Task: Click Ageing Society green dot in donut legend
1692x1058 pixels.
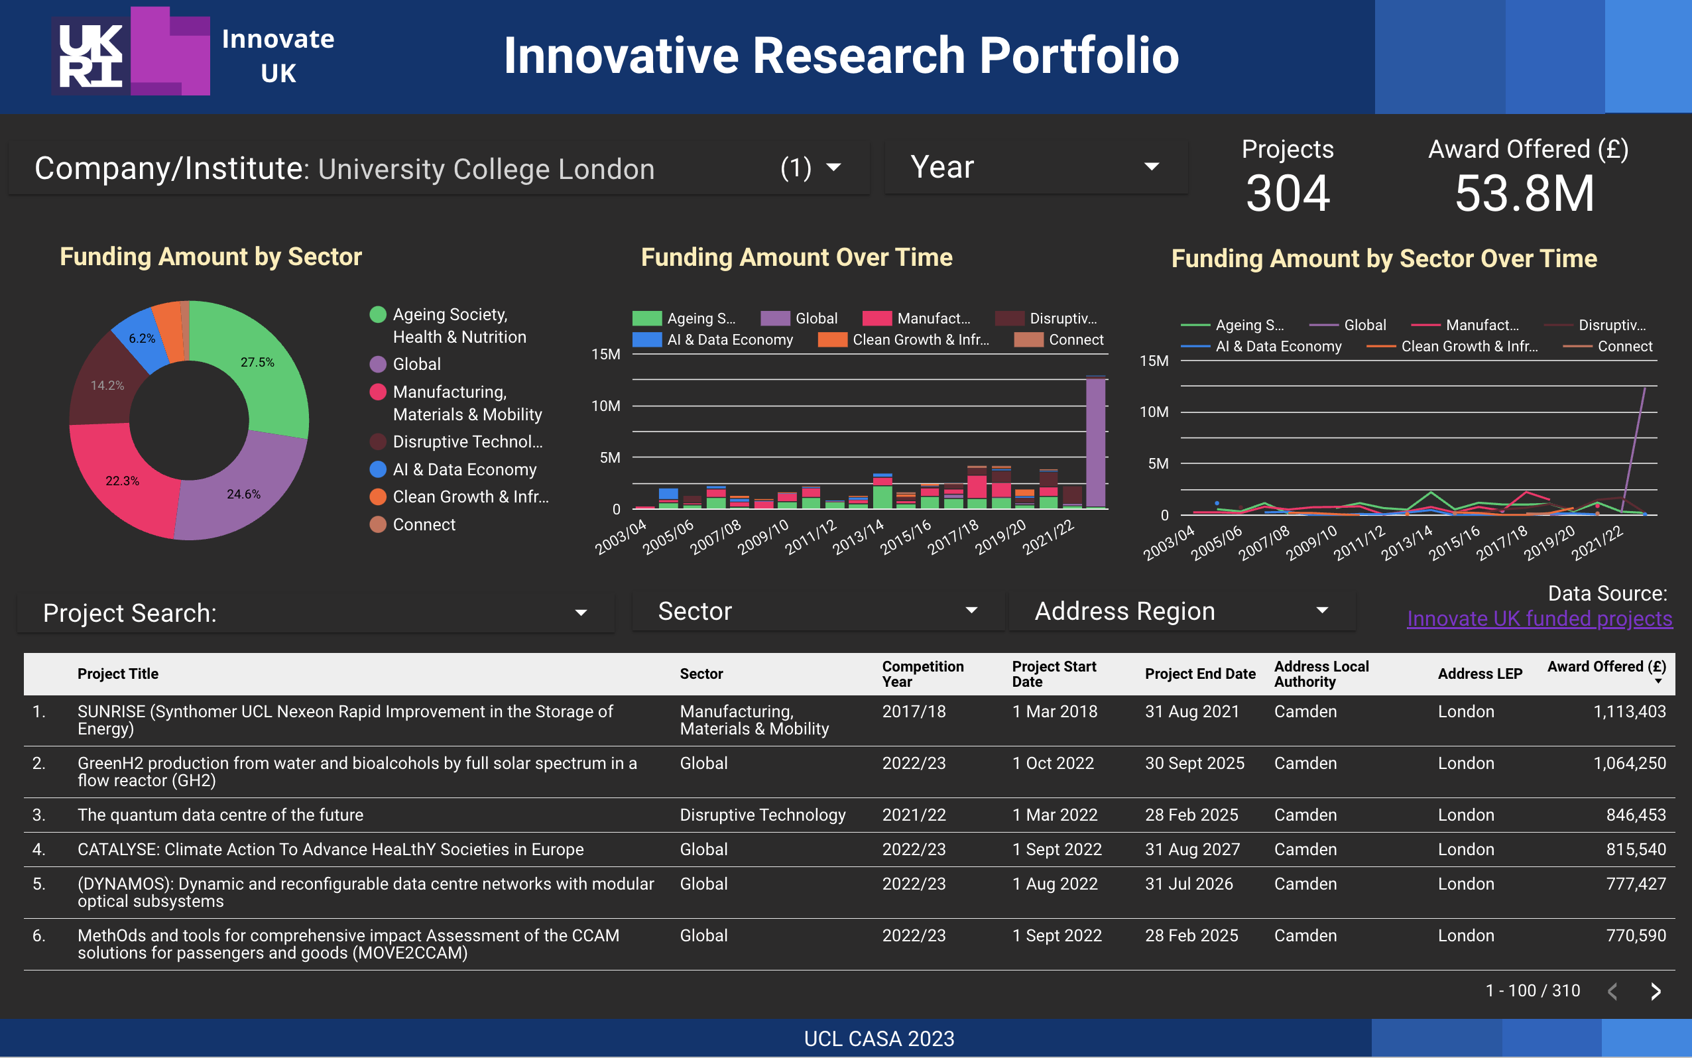Action: [378, 315]
